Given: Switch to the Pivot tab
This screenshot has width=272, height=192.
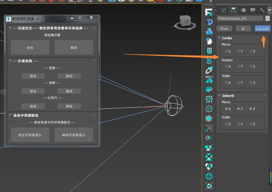Looking at the screenshot, I should [x=224, y=29].
